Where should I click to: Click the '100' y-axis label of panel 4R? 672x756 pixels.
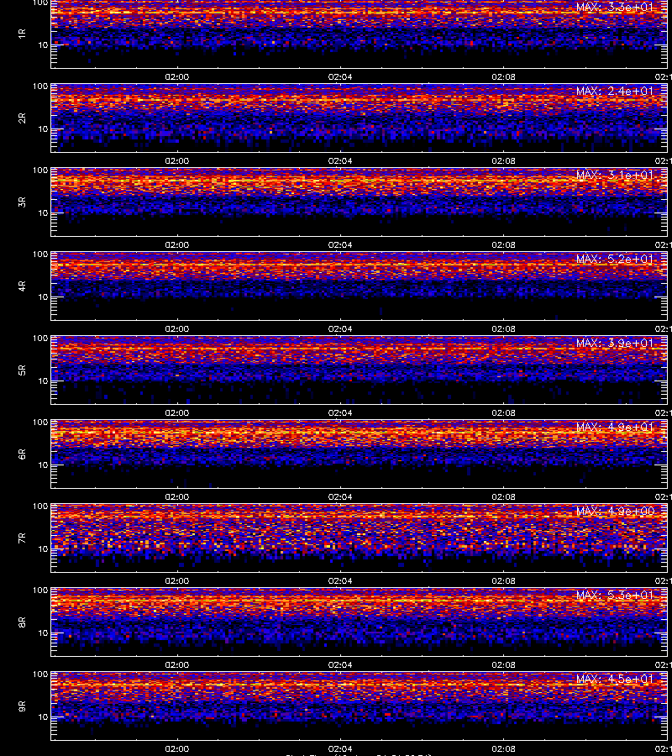coord(40,254)
